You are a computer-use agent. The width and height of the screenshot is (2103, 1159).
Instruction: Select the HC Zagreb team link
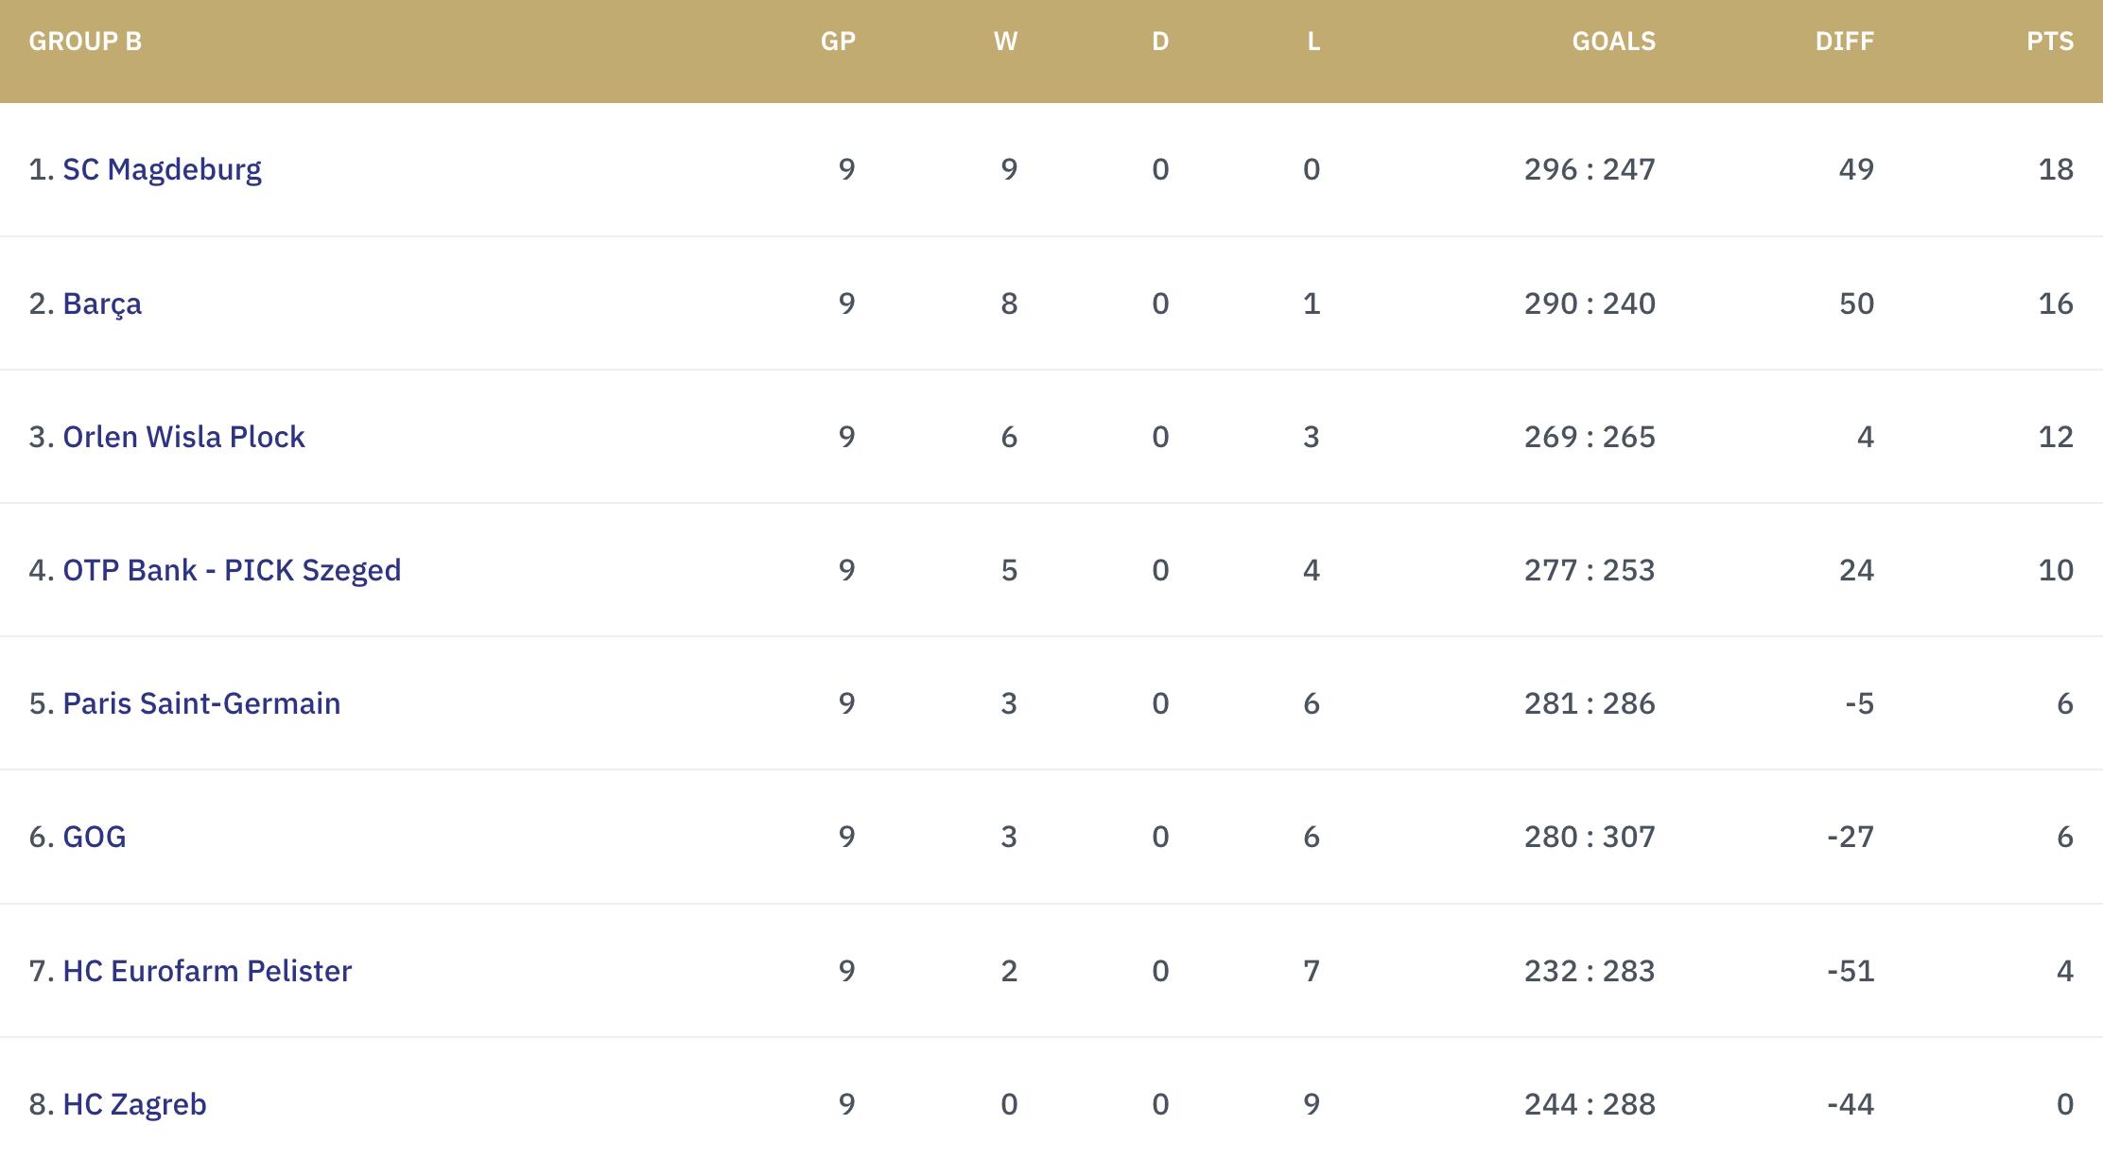[134, 1104]
